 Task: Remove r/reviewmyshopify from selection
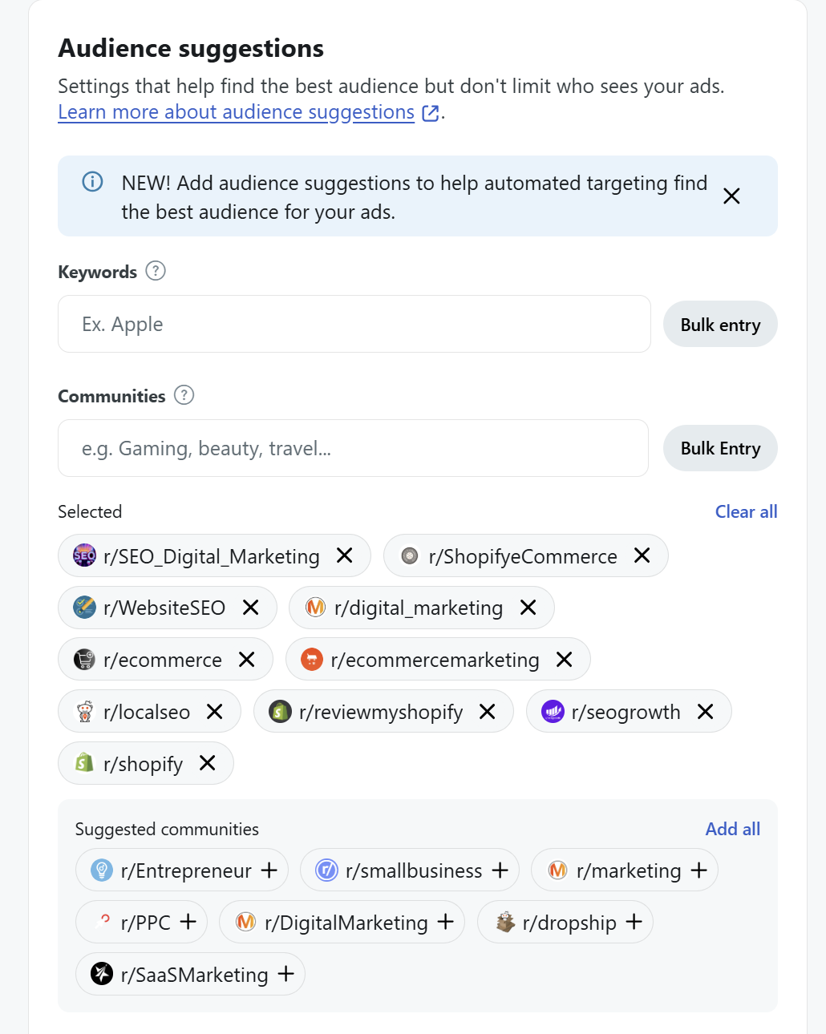(x=488, y=711)
